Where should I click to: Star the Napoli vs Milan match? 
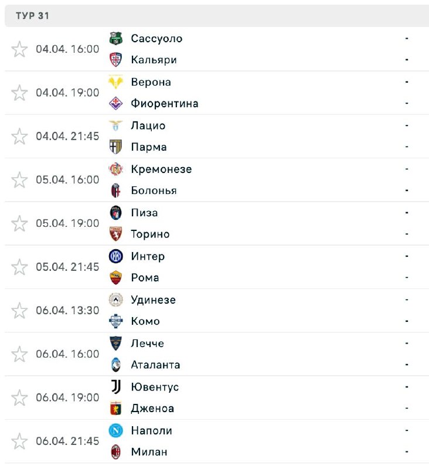pos(20,441)
